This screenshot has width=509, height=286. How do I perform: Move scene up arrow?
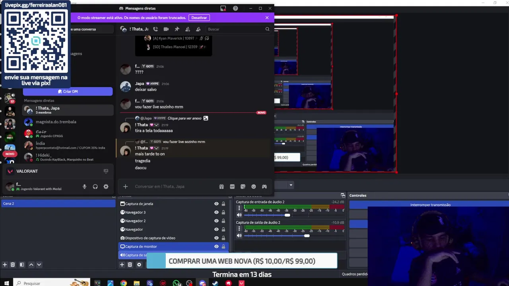tap(31, 265)
